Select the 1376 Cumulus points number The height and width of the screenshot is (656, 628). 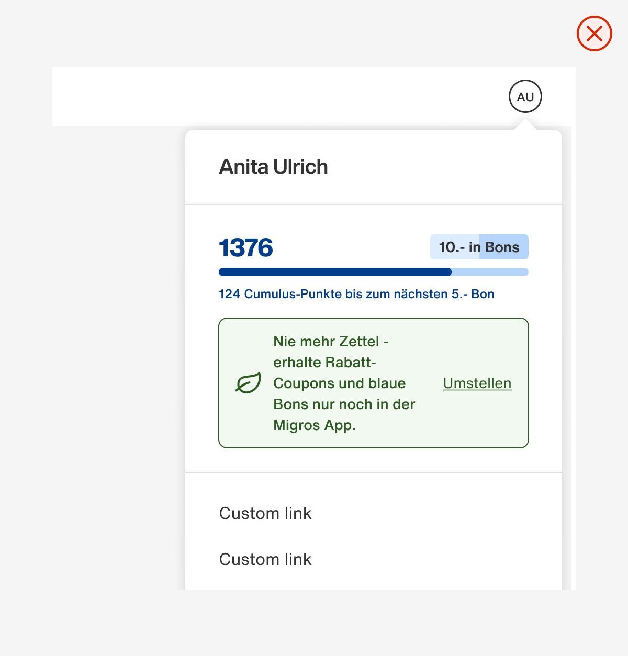tap(246, 247)
